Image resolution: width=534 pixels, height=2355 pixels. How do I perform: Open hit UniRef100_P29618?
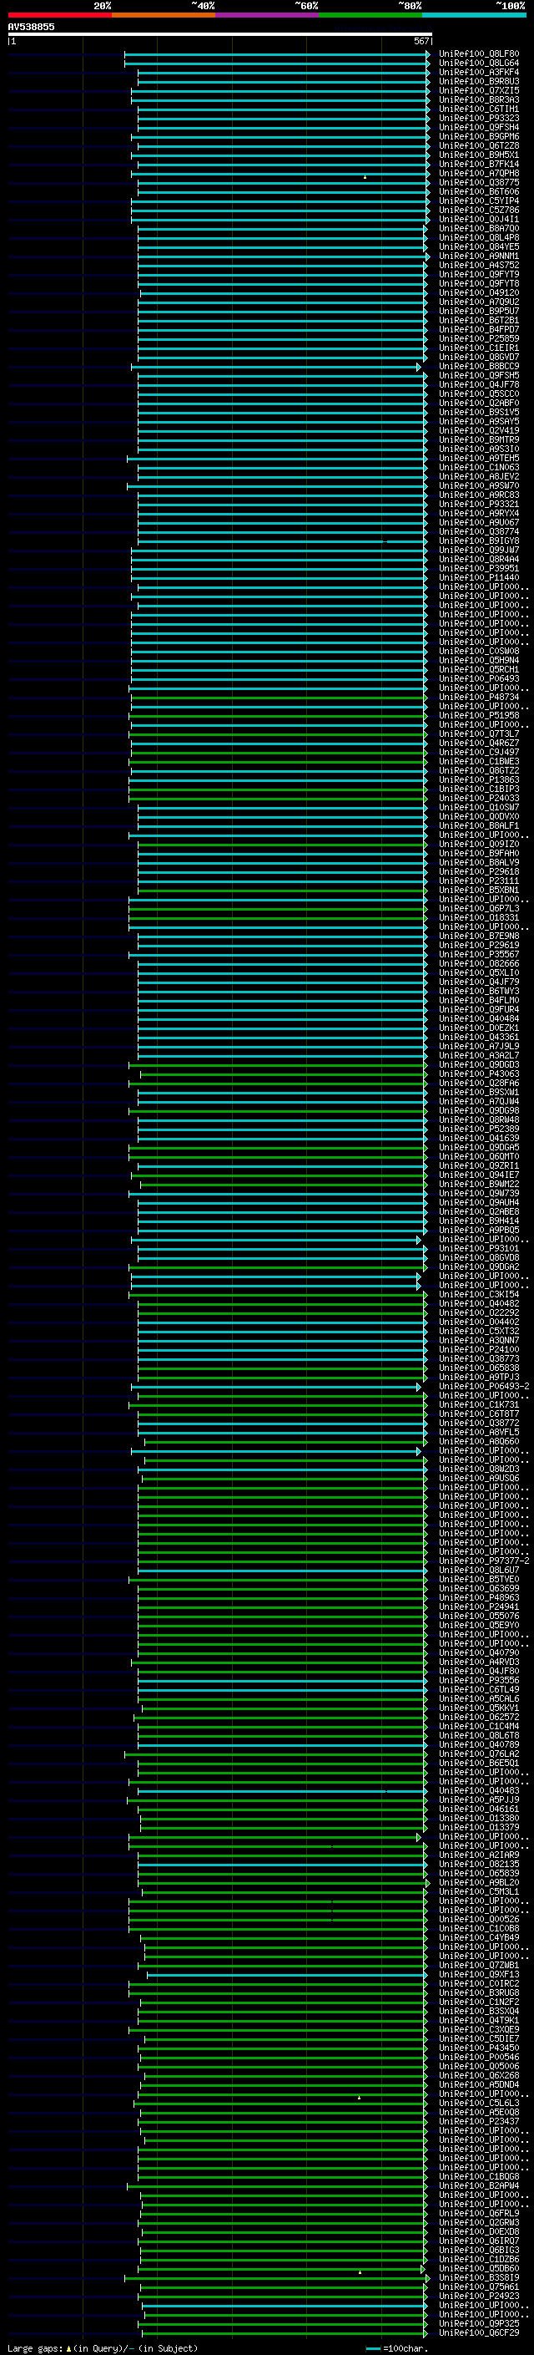pyautogui.click(x=479, y=871)
